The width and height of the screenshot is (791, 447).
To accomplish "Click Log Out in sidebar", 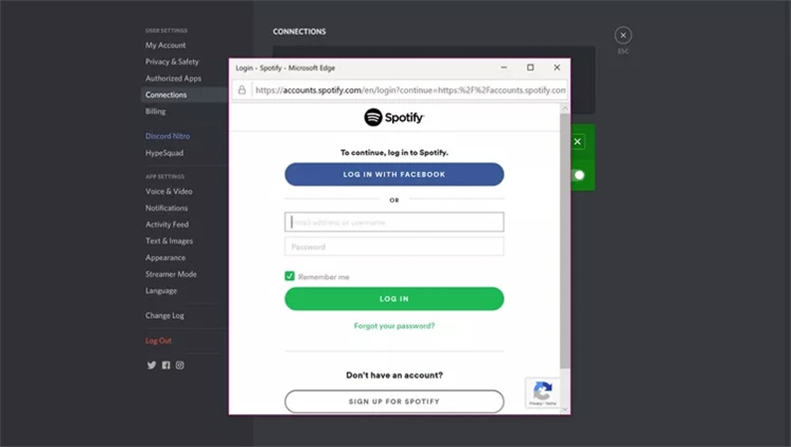I will coord(158,341).
